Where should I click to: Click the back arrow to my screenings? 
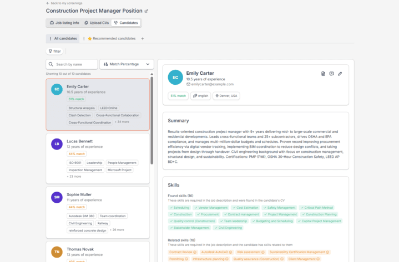pyautogui.click(x=48, y=3)
